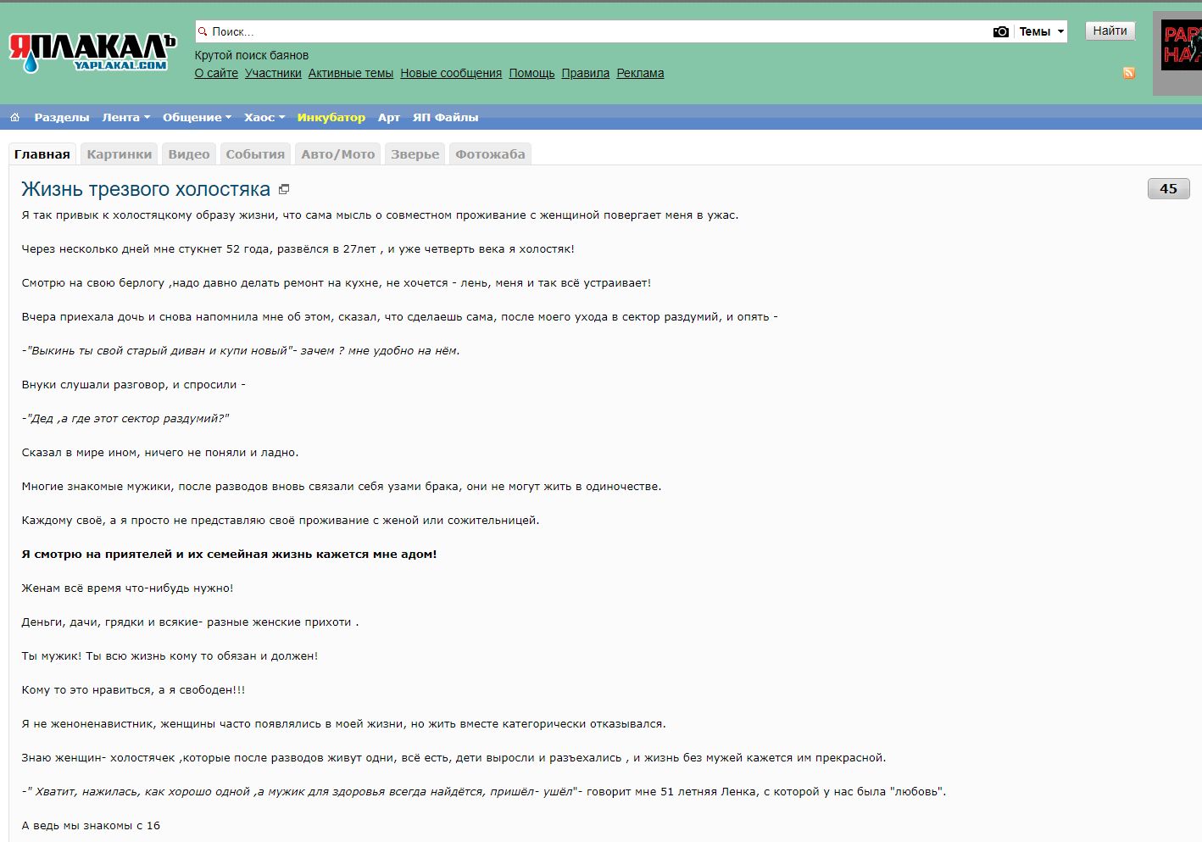Open the Реклама link

(x=640, y=73)
